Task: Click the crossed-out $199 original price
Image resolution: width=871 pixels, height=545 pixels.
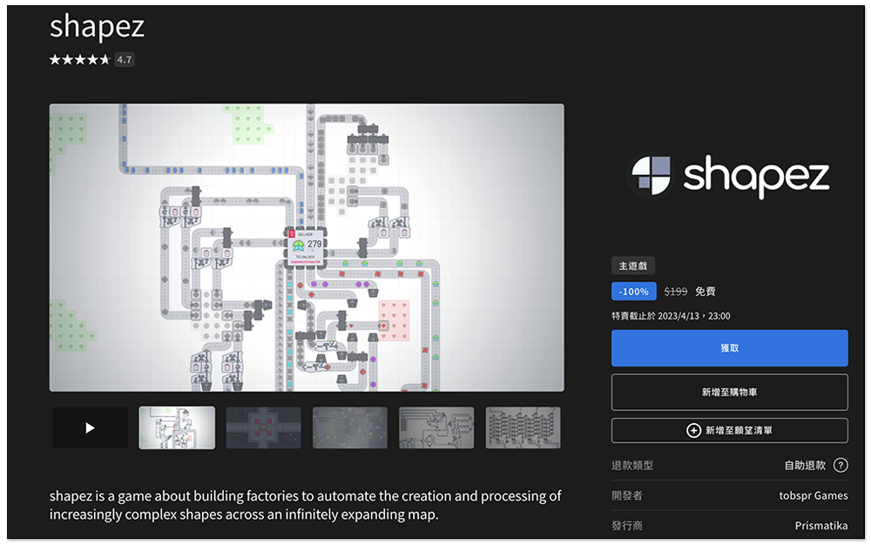Action: coord(676,292)
